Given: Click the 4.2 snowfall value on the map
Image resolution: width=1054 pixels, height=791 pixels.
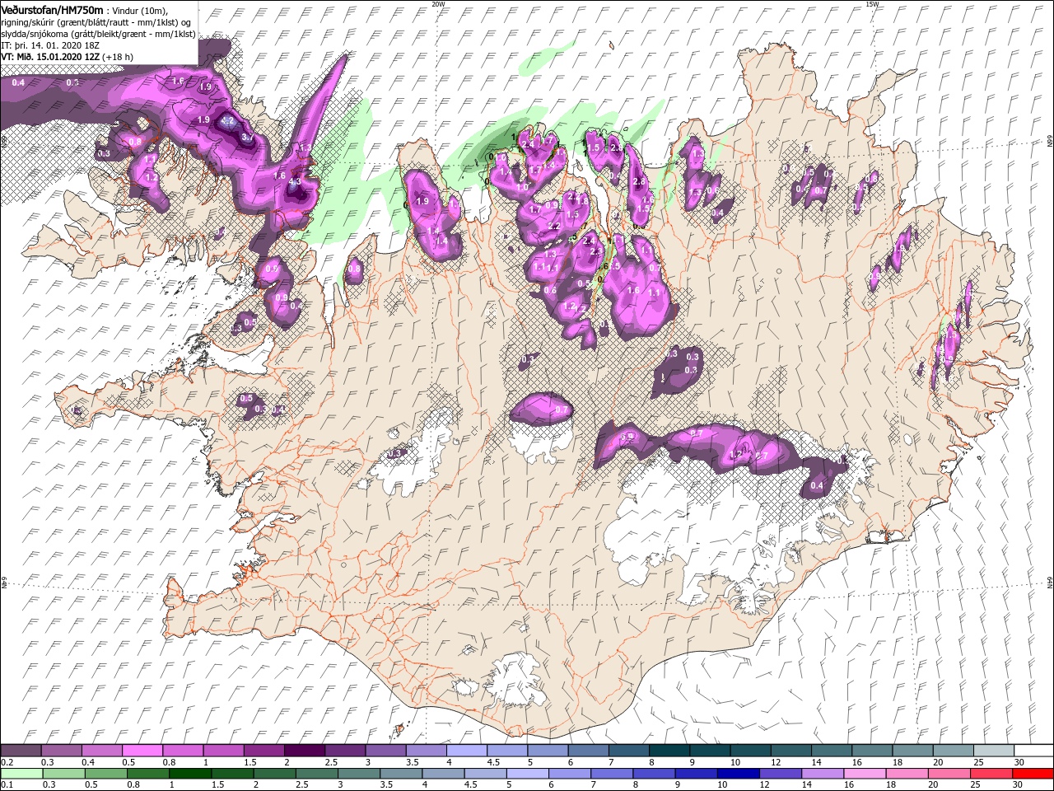Looking at the screenshot, I should point(227,121).
